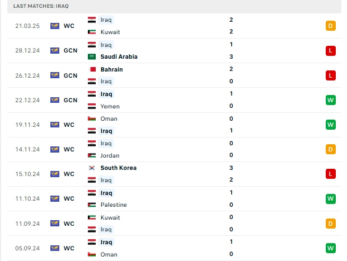Viewport: 347px width, 261px height.
Task: Open the 05.09.24 Iraq vs Oman match
Action: pyautogui.click(x=174, y=248)
